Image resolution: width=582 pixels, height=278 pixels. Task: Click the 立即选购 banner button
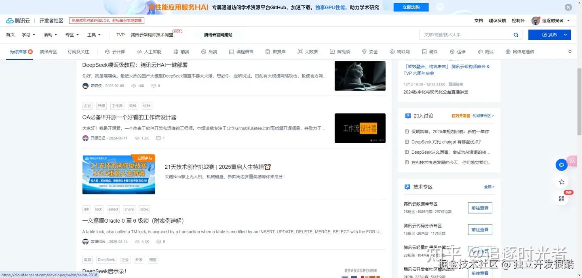click(411, 7)
